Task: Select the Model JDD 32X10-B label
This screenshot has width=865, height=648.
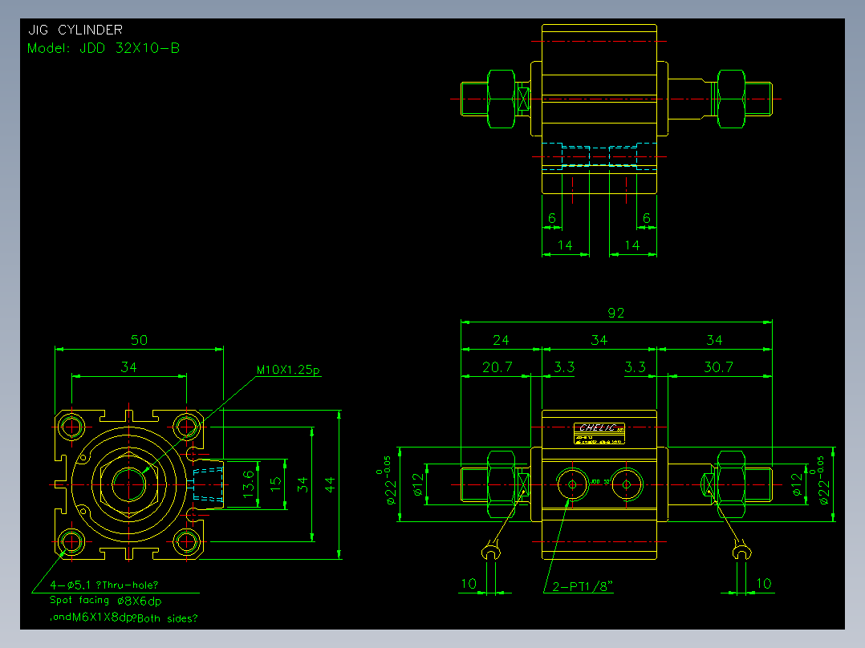Action: 104,48
